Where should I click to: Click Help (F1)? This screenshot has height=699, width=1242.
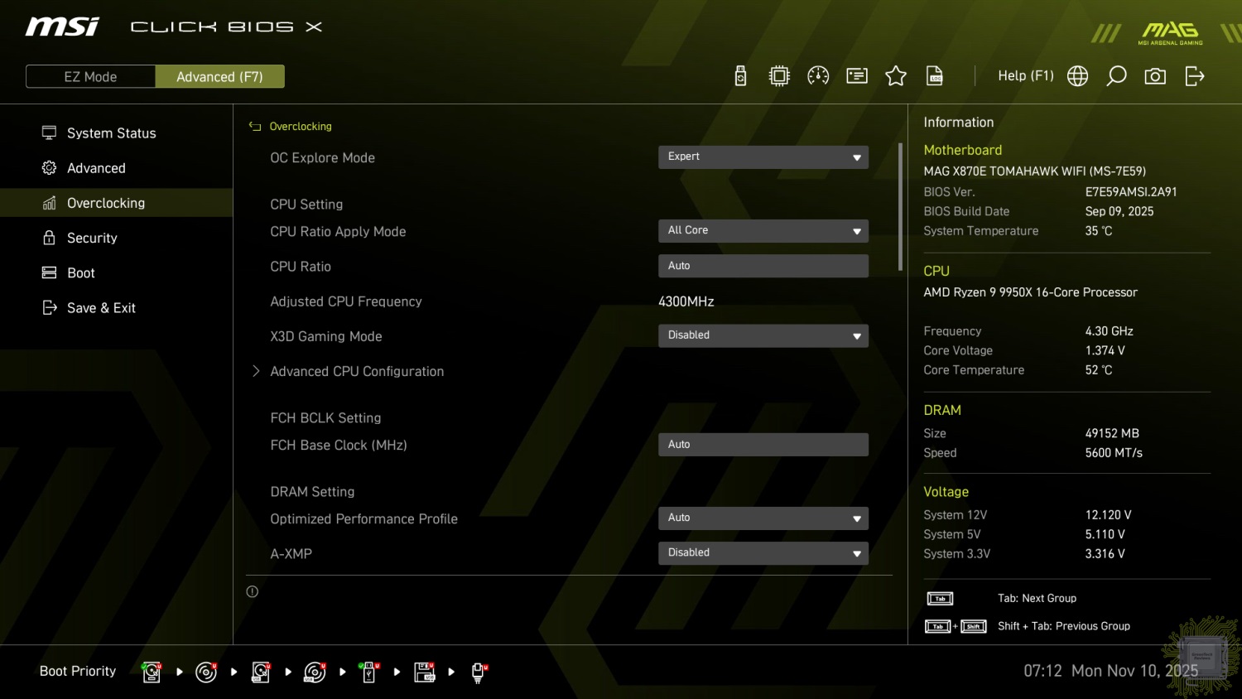pyautogui.click(x=1025, y=76)
